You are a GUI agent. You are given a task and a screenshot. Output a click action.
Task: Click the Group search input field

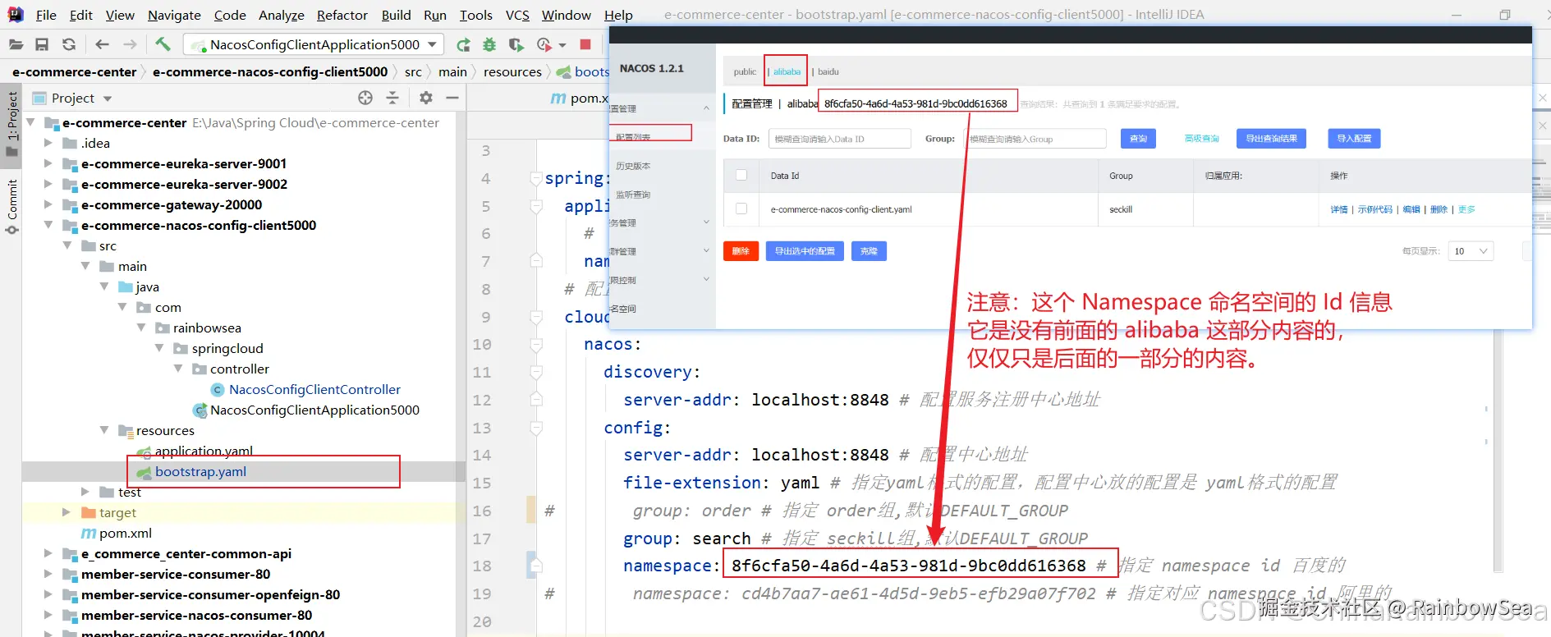coord(1035,139)
